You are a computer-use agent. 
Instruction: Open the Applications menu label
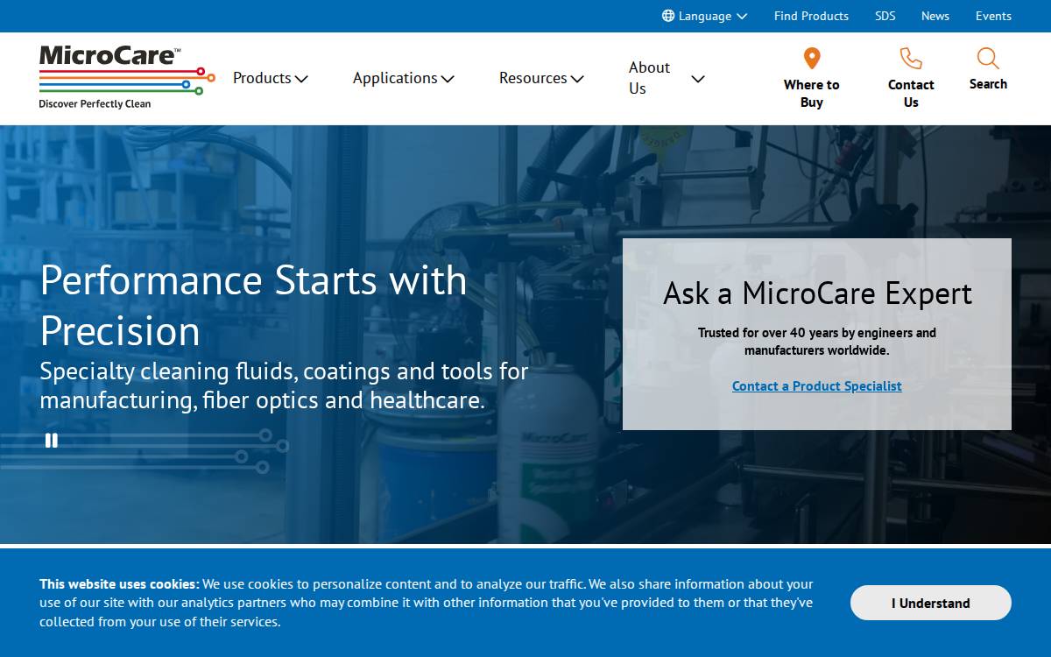(x=395, y=78)
